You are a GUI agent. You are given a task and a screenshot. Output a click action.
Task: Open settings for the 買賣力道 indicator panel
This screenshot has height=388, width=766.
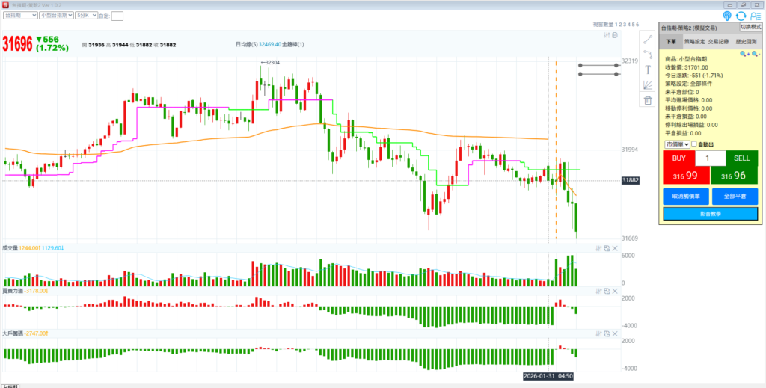click(598, 290)
